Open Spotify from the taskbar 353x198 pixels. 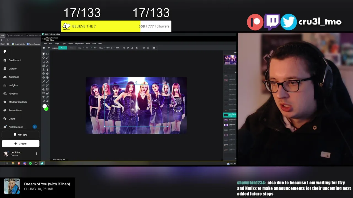click(x=30, y=163)
